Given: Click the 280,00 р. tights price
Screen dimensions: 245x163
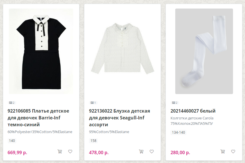Looking at the screenshot, I should click(x=180, y=152).
